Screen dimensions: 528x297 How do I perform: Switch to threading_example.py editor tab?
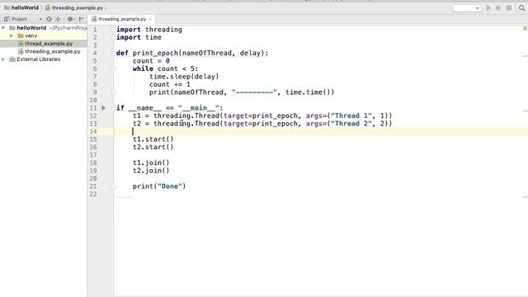point(121,19)
